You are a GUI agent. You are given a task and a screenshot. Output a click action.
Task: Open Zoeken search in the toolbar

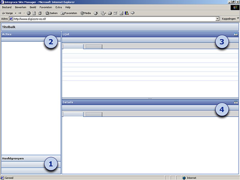point(51,13)
